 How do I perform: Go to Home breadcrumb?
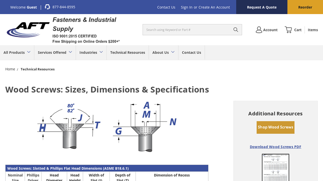point(10,69)
